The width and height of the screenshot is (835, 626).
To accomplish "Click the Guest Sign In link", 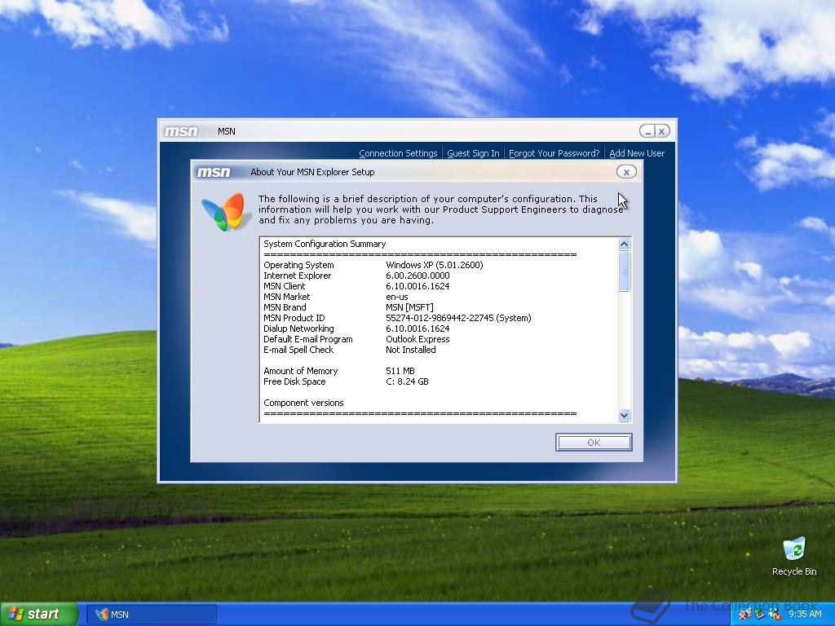I will tap(473, 153).
